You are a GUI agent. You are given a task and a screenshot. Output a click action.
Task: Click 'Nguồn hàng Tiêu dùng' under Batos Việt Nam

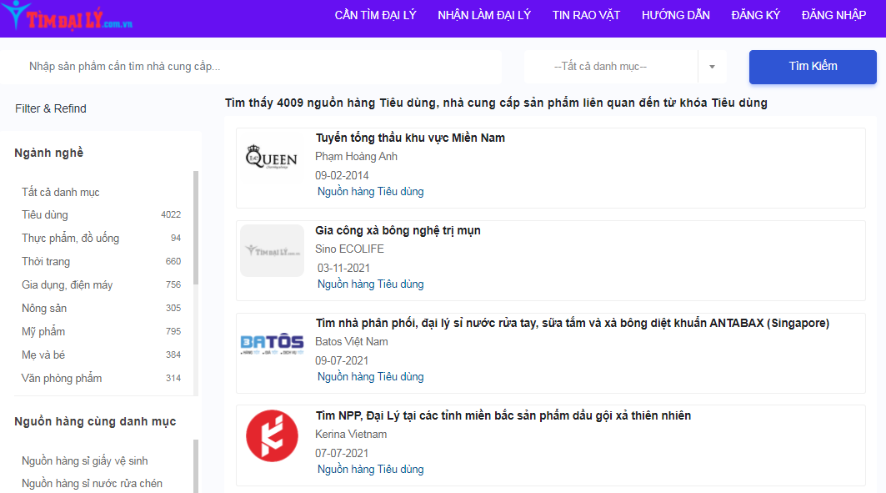click(371, 377)
